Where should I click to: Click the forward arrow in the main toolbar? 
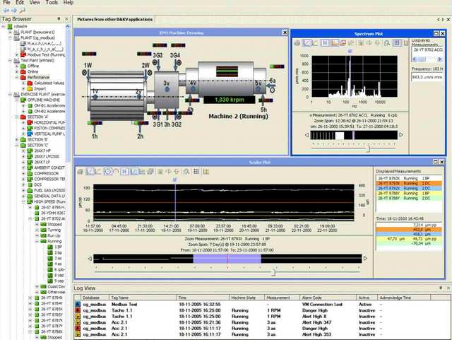14,11
